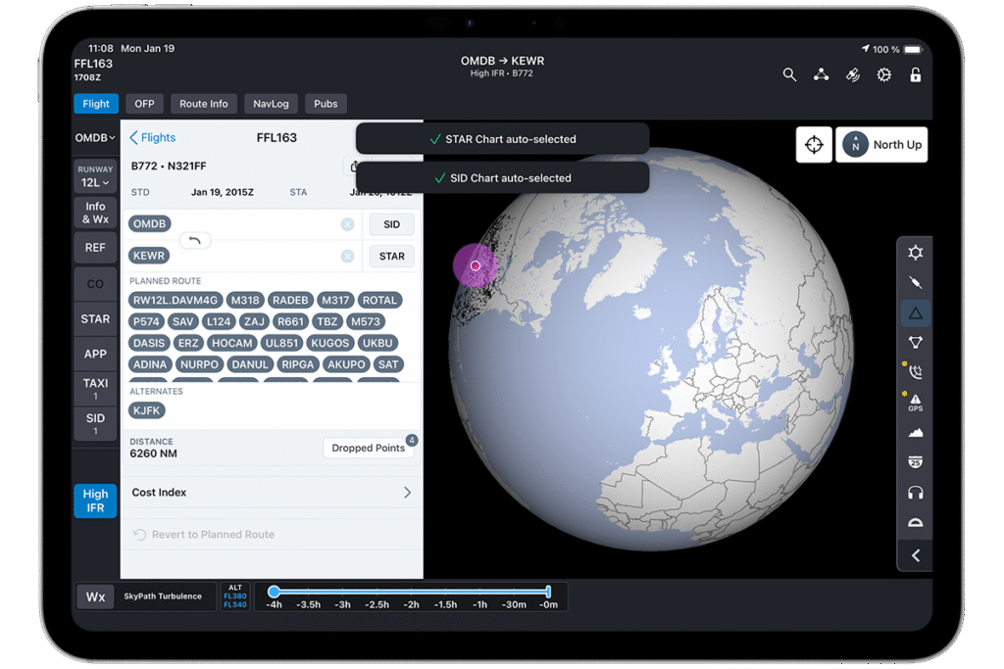Screen dimensions: 1004x669
Task: Tap the padlock icon in header
Action: click(916, 74)
